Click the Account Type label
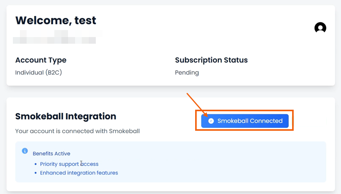Viewport: 341px width, 194px height. 41,60
